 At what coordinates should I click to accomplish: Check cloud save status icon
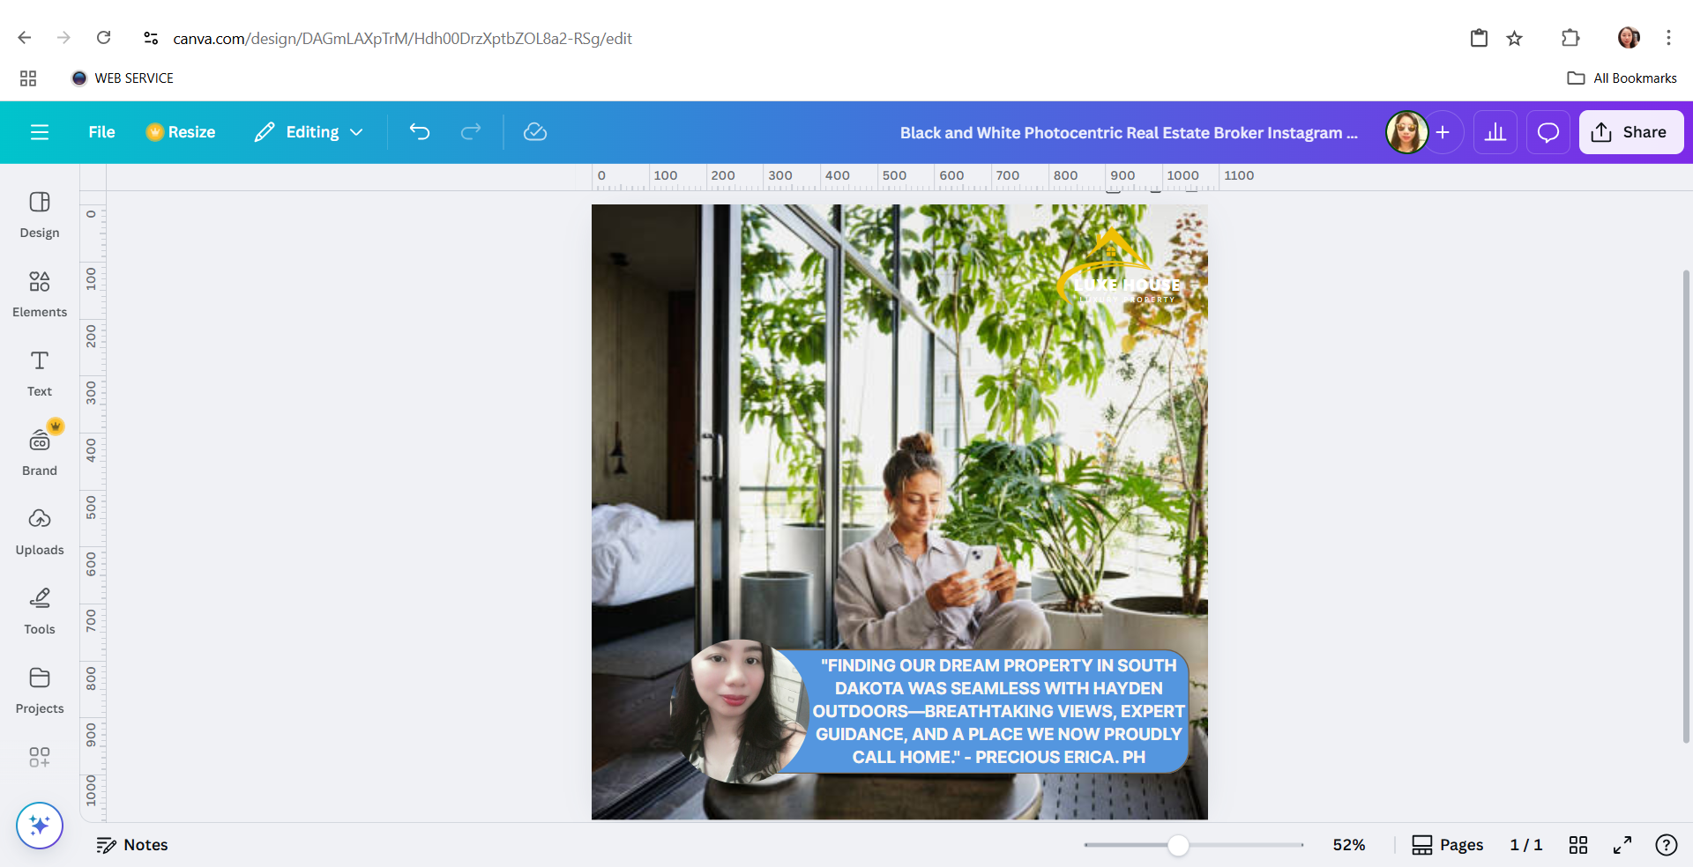(535, 132)
